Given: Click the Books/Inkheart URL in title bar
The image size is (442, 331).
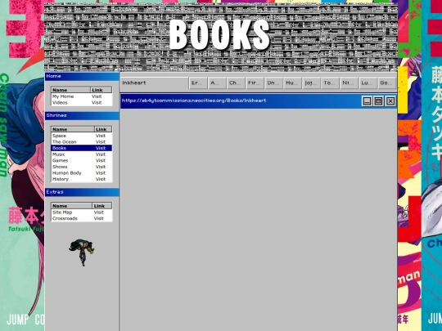Looking at the screenshot, I should (x=194, y=101).
